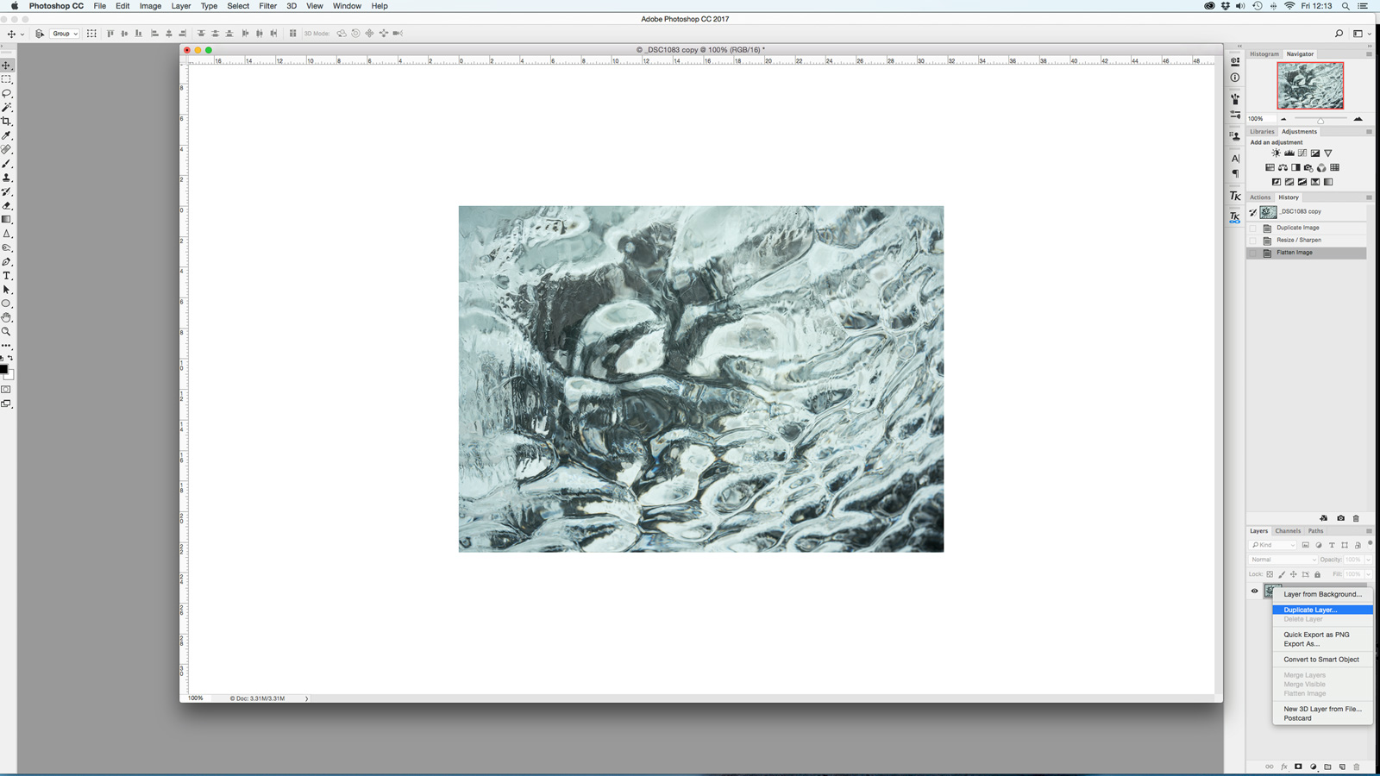Open the Layer menu in menu bar
This screenshot has width=1380, height=776.
pyautogui.click(x=181, y=6)
